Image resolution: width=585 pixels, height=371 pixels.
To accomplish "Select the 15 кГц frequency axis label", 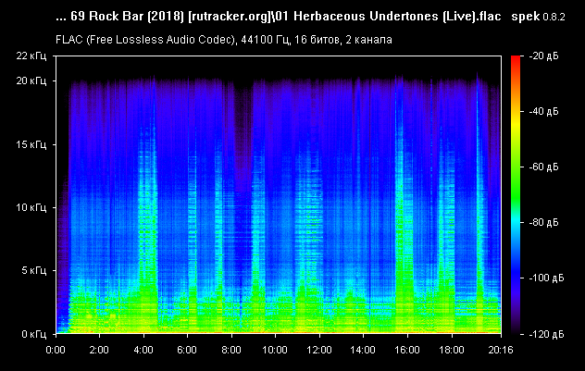I will coord(31,144).
